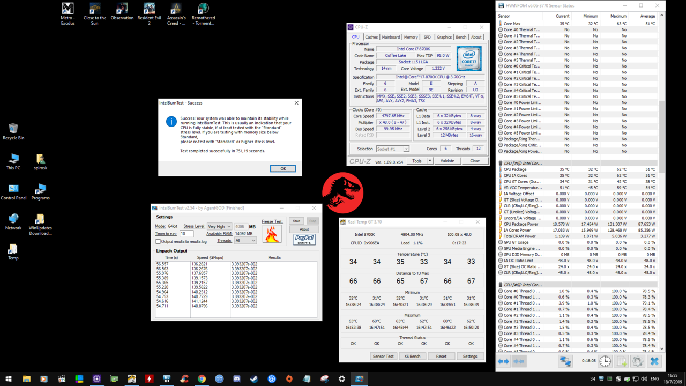This screenshot has width=686, height=386.
Task: Click HWiNFO logging sheet plus icon
Action: click(621, 361)
